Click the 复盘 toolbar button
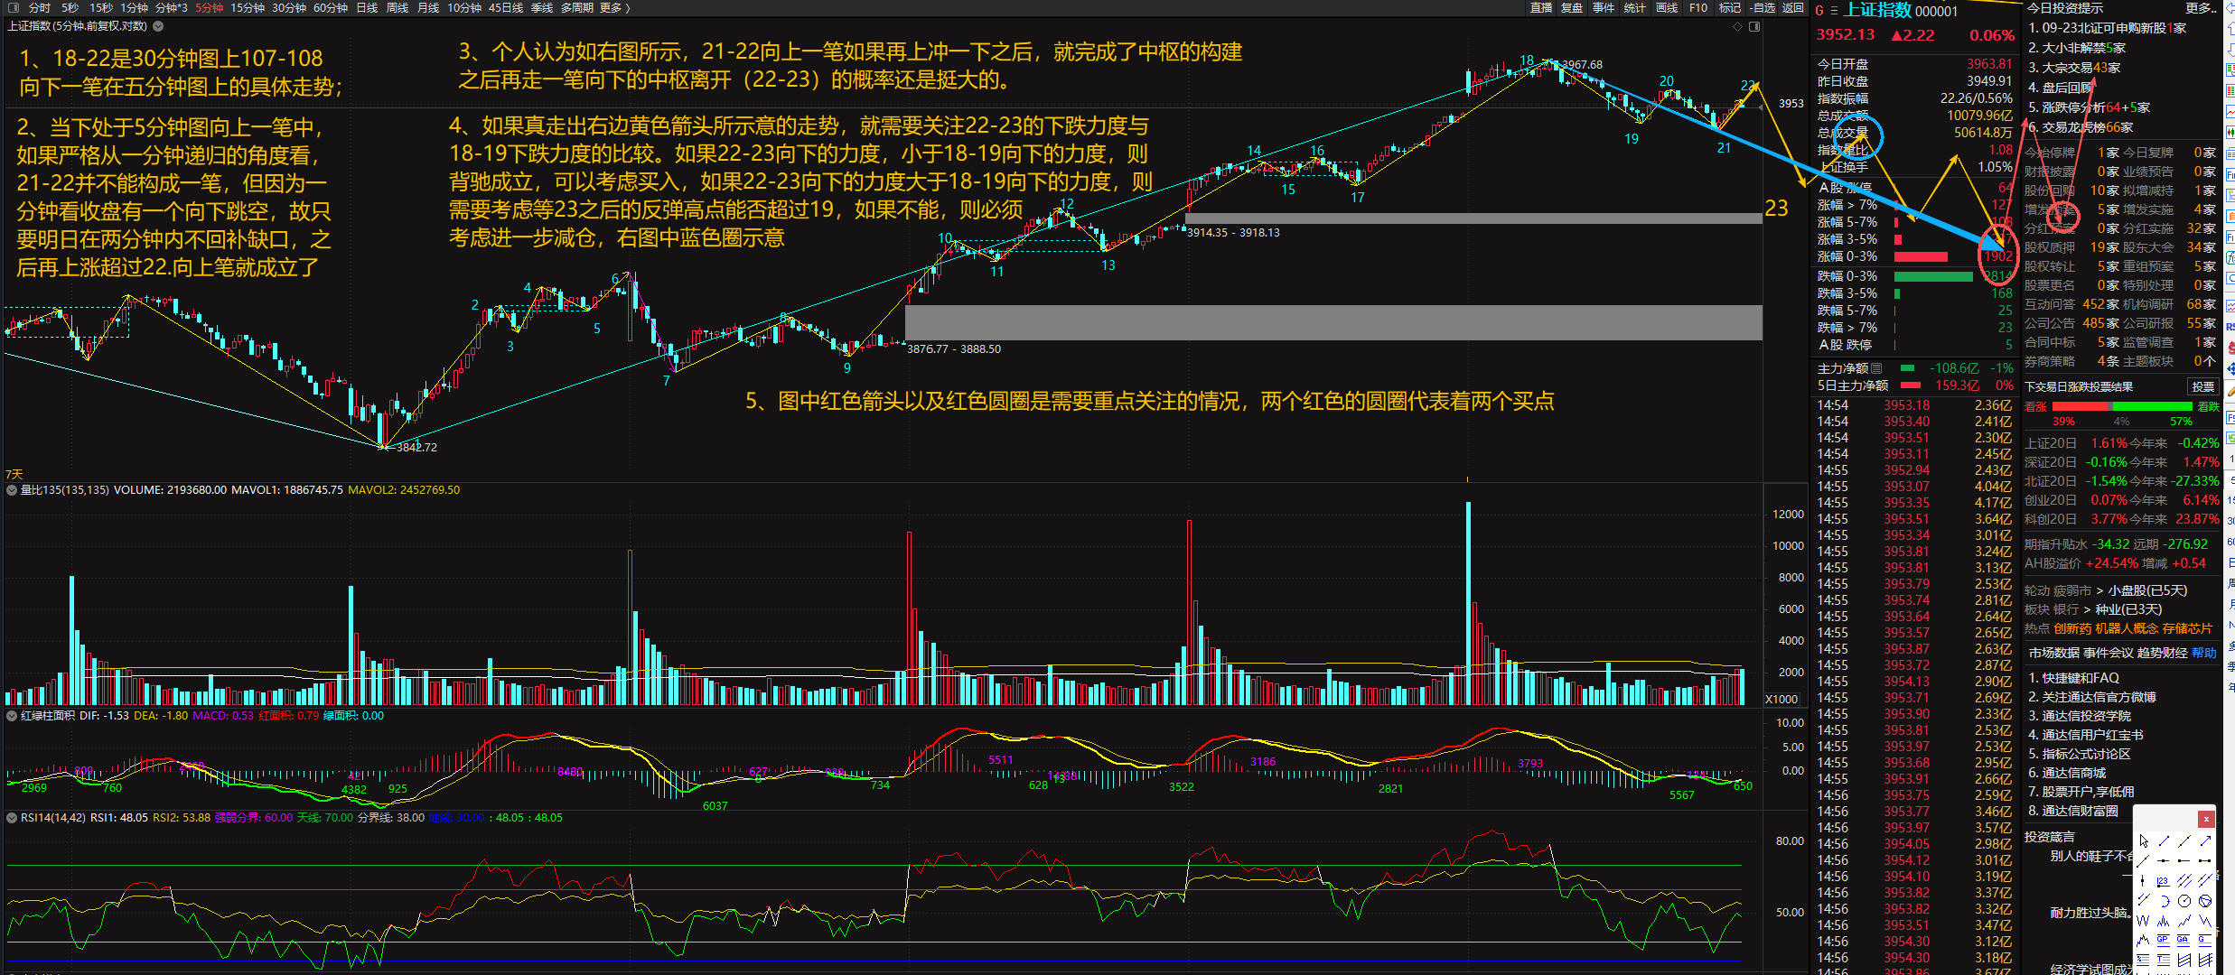Image resolution: width=2235 pixels, height=975 pixels. pos(1572,7)
